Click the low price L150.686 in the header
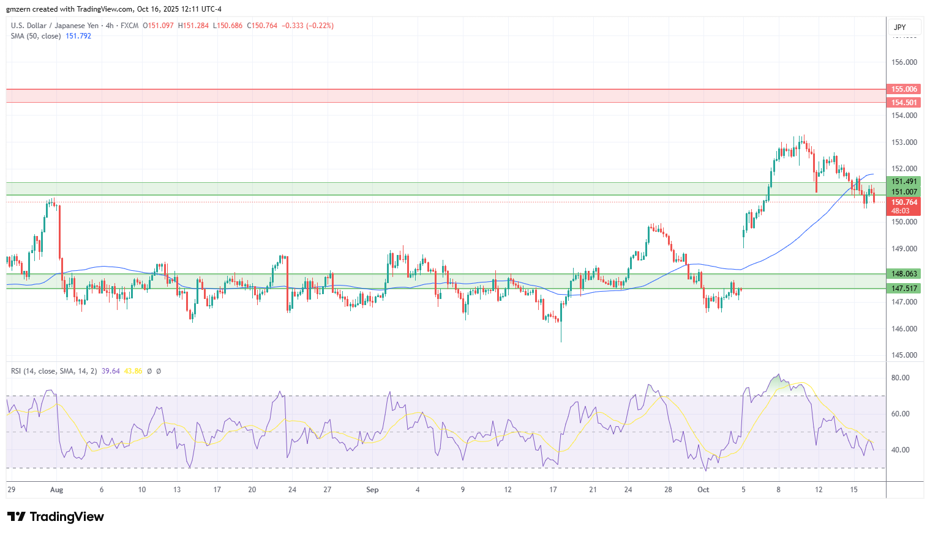The width and height of the screenshot is (930, 535). [x=227, y=26]
